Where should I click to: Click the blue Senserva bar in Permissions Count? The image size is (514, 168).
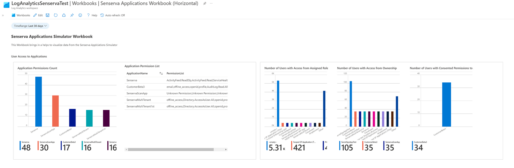click(39, 102)
